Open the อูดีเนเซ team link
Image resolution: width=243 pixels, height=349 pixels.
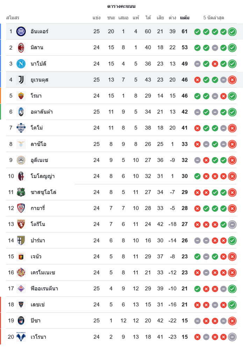coord(39,160)
